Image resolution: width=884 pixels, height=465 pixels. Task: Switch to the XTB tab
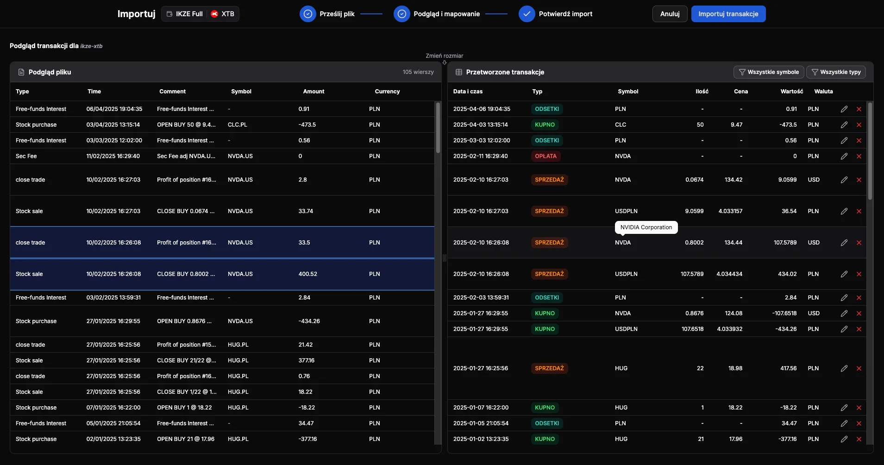click(x=222, y=13)
